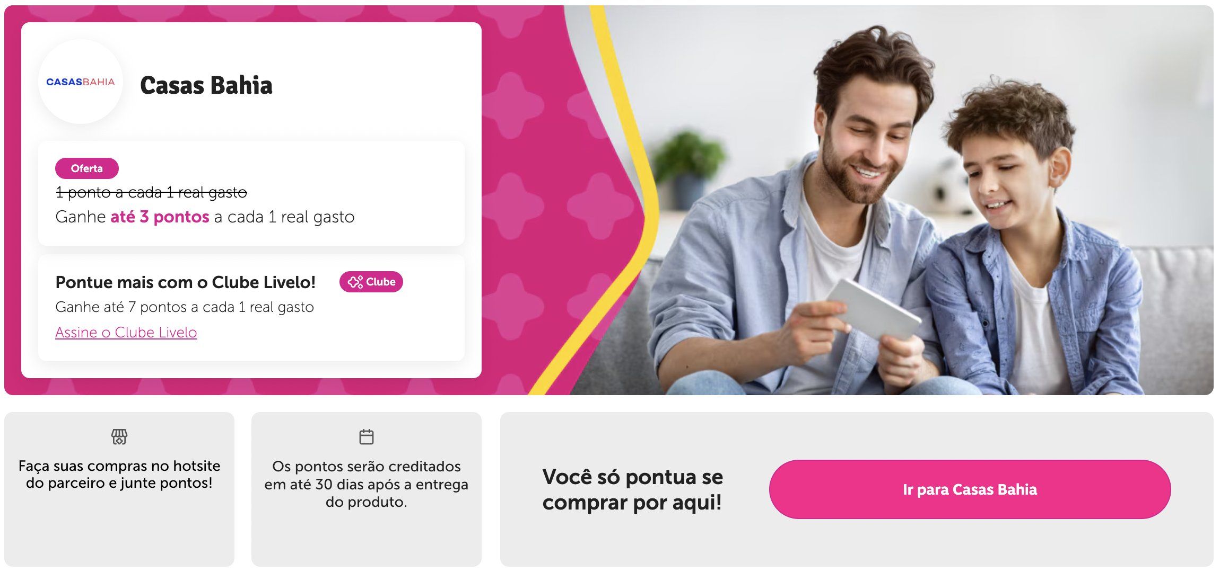Viewport: 1220px width, 572px height.
Task: Open the Assine o Clube Livelo link
Action: pos(126,332)
